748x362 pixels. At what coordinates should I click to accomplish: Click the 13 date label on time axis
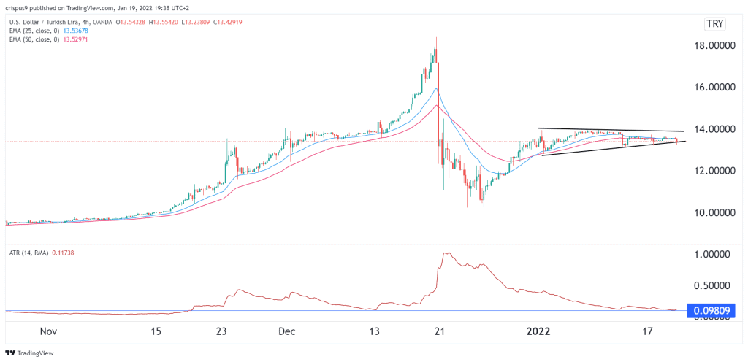pyautogui.click(x=374, y=331)
